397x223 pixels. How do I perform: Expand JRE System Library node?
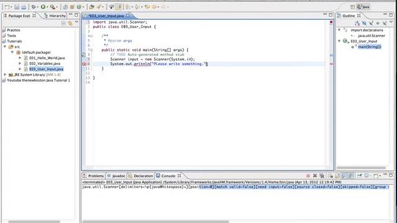click(5, 74)
